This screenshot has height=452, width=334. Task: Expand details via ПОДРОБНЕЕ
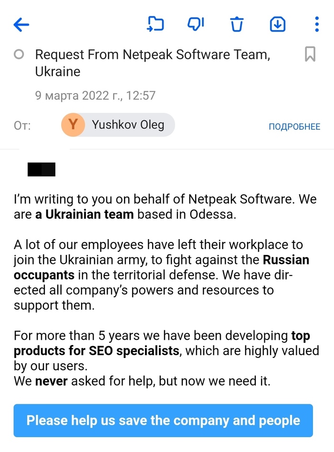pyautogui.click(x=294, y=126)
